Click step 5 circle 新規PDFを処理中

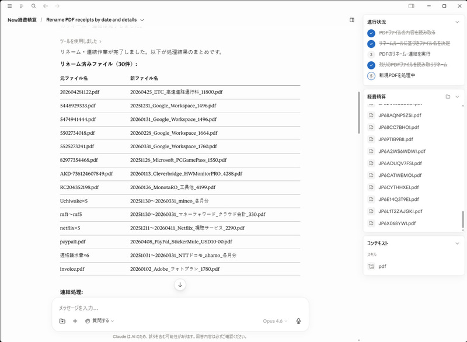point(371,76)
